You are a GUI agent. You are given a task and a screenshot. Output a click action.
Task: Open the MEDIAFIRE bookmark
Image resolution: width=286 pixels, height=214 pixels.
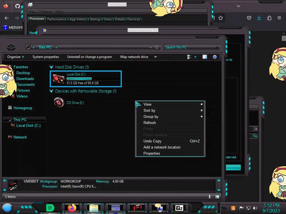13,28
